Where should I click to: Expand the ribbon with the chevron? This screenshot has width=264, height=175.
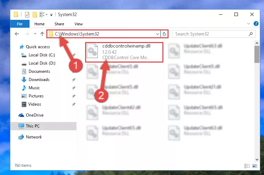coord(248,24)
